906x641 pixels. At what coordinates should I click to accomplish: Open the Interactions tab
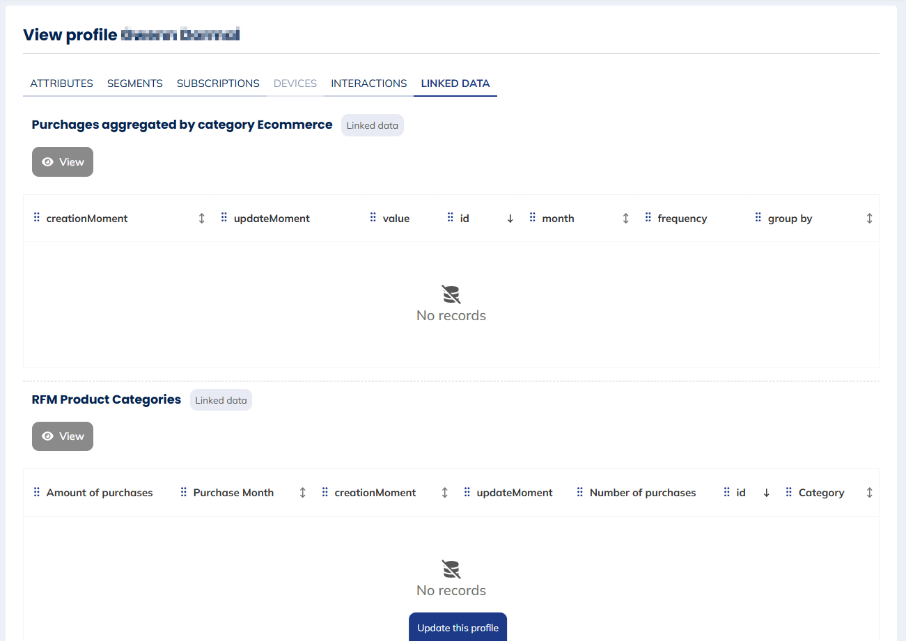[x=368, y=84]
